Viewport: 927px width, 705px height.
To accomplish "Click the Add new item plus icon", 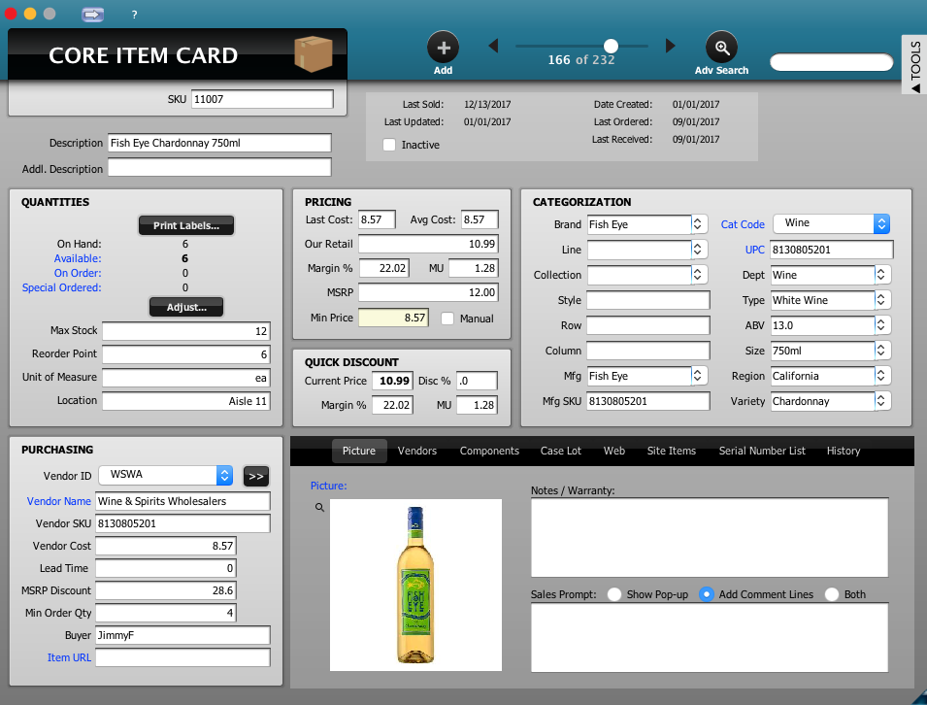I will pyautogui.click(x=443, y=47).
